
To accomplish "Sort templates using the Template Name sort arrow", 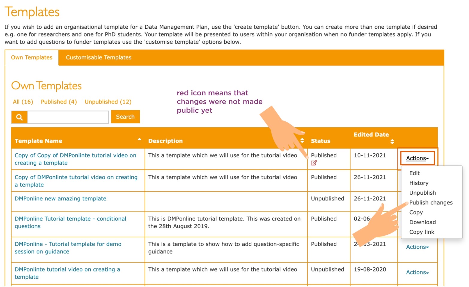I will [x=140, y=139].
